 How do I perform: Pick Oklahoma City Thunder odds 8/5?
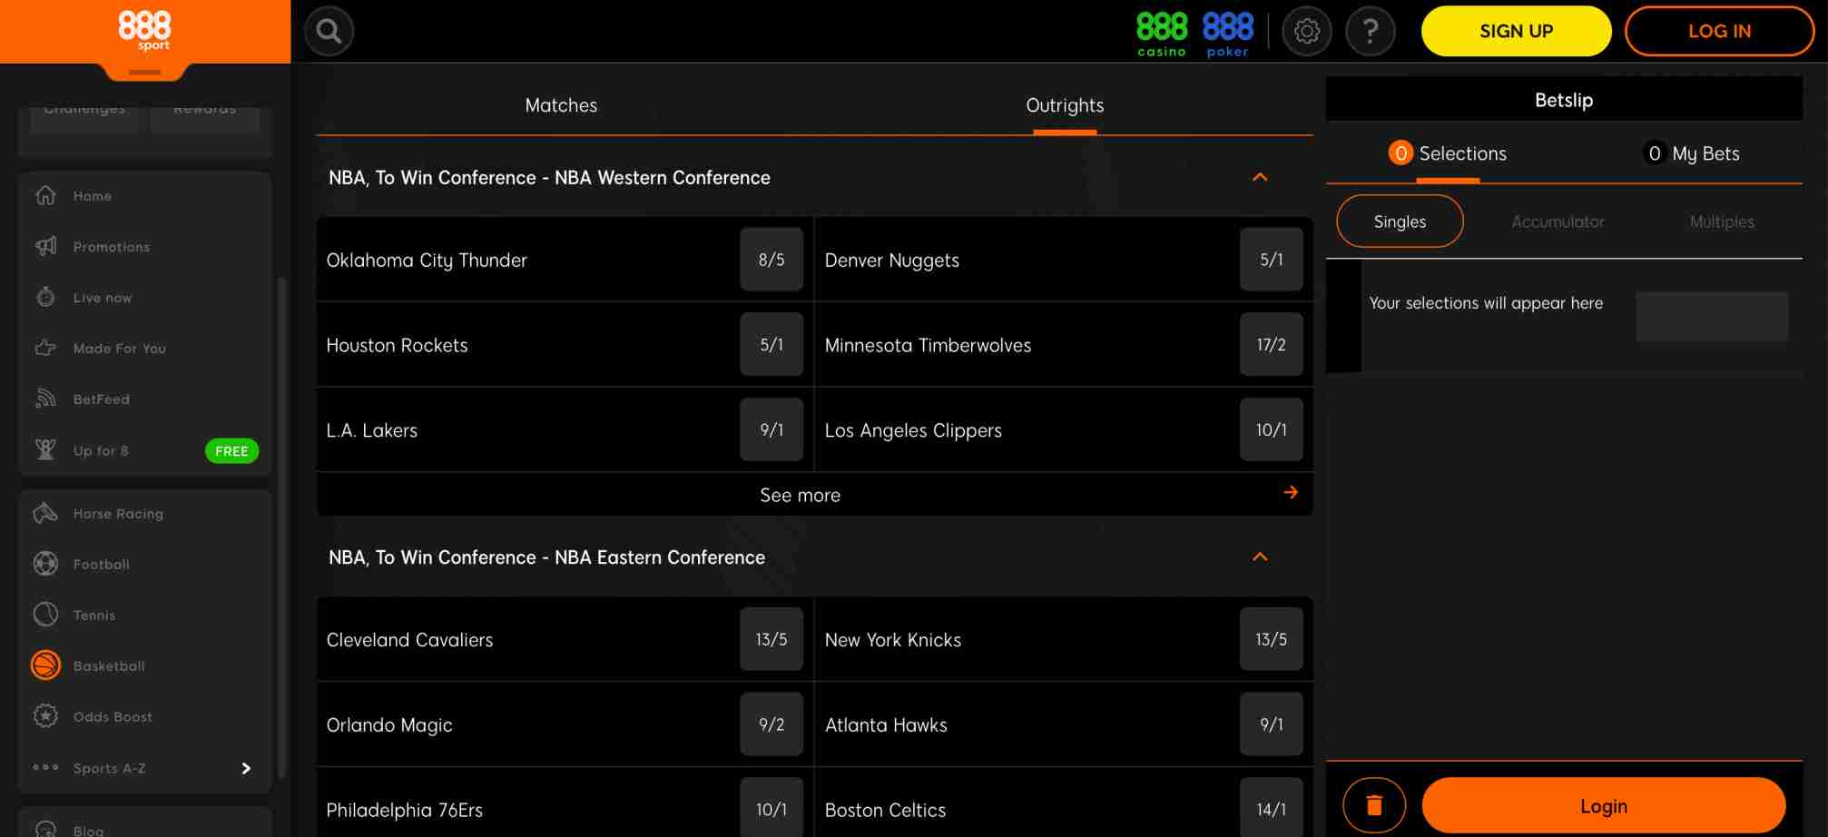point(771,260)
